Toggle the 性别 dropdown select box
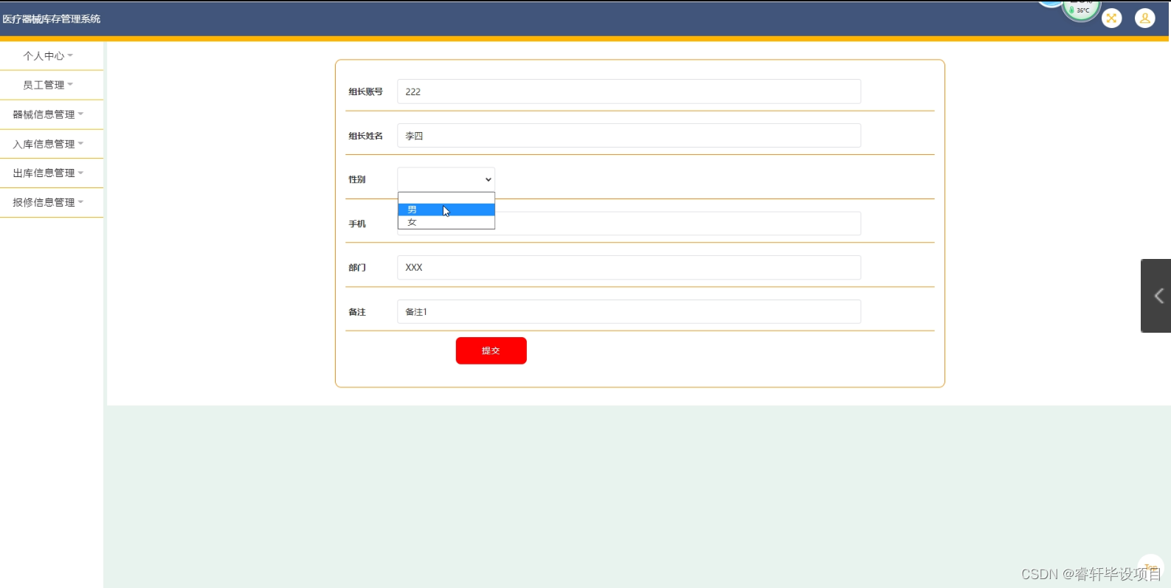Image resolution: width=1171 pixels, height=588 pixels. click(446, 179)
